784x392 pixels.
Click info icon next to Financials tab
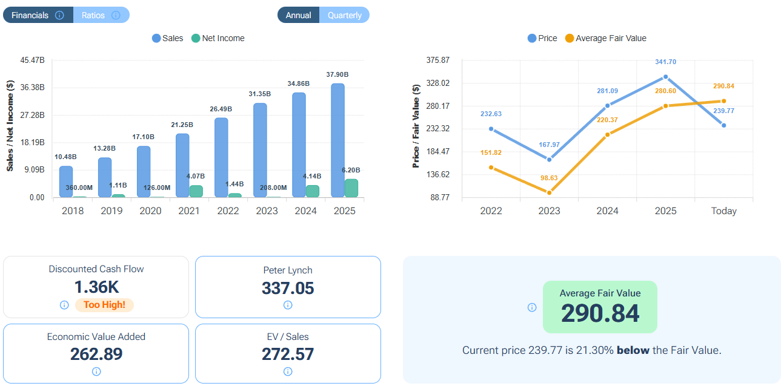click(x=59, y=15)
